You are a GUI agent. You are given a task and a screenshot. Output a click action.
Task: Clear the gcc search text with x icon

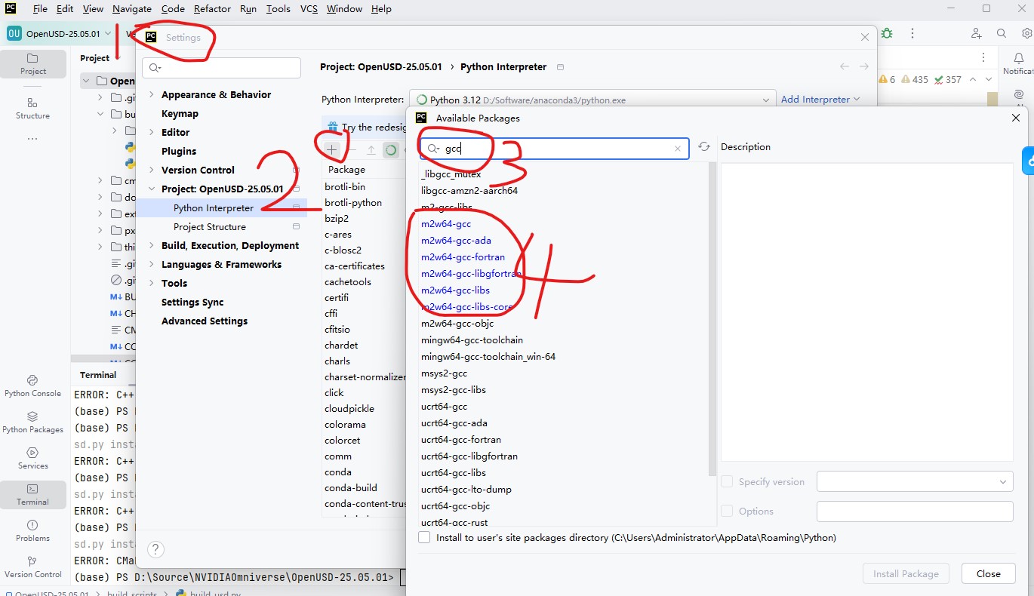[x=678, y=149]
